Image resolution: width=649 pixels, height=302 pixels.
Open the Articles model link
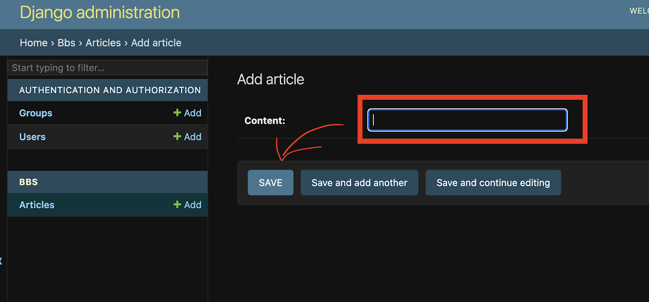pos(37,205)
